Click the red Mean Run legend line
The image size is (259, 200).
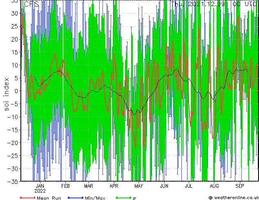(28, 198)
